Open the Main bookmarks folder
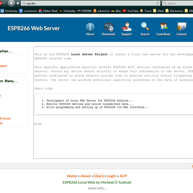This screenshot has height=193, width=193. (158, 11)
